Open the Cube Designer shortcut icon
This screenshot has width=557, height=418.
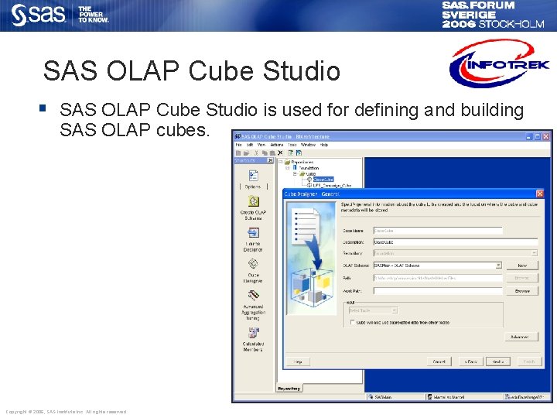point(253,264)
